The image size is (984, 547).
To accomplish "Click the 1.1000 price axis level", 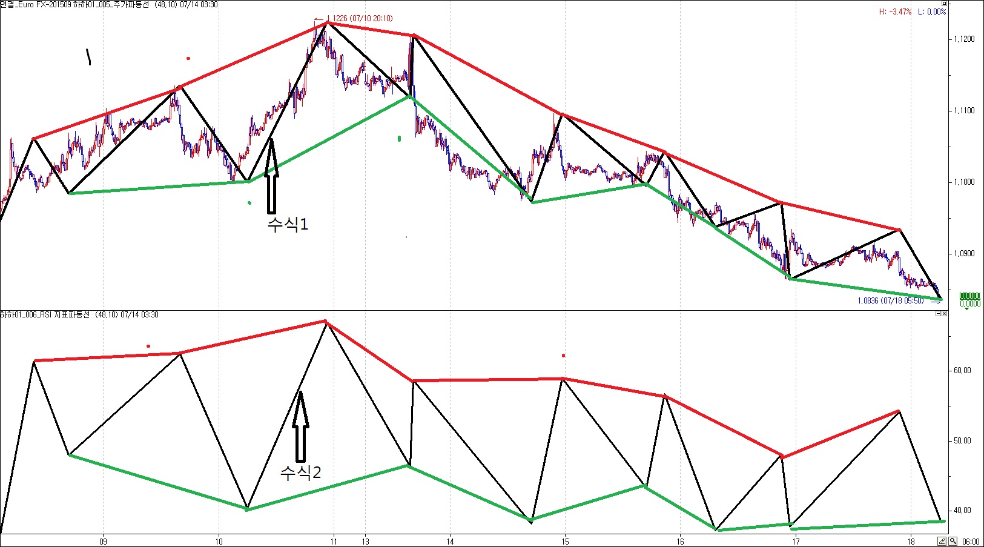I will tap(965, 182).
